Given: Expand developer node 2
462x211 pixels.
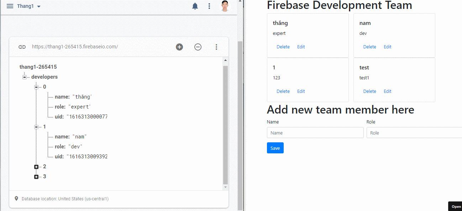Looking at the screenshot, I should [36, 167].
